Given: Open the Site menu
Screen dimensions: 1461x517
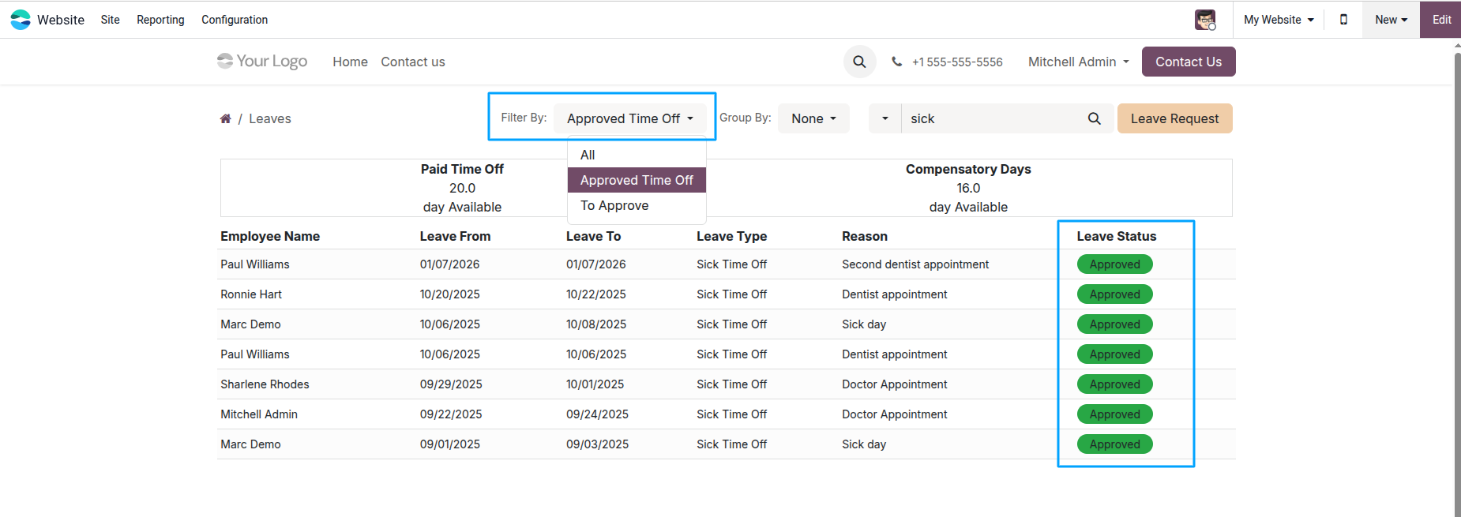Looking at the screenshot, I should tap(111, 20).
